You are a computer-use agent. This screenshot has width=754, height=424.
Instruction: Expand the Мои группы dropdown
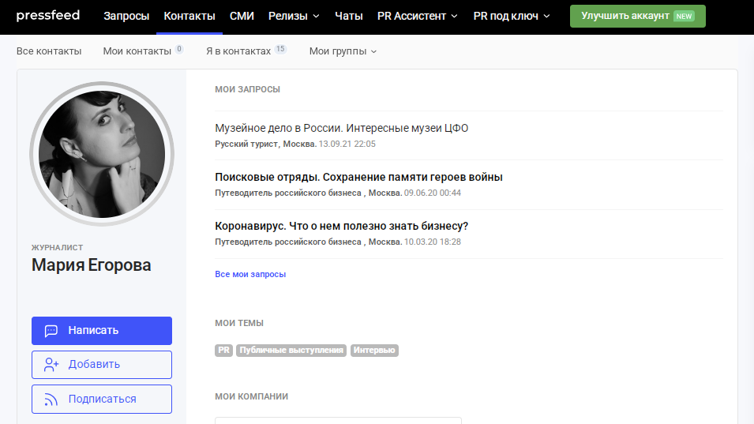click(x=343, y=51)
